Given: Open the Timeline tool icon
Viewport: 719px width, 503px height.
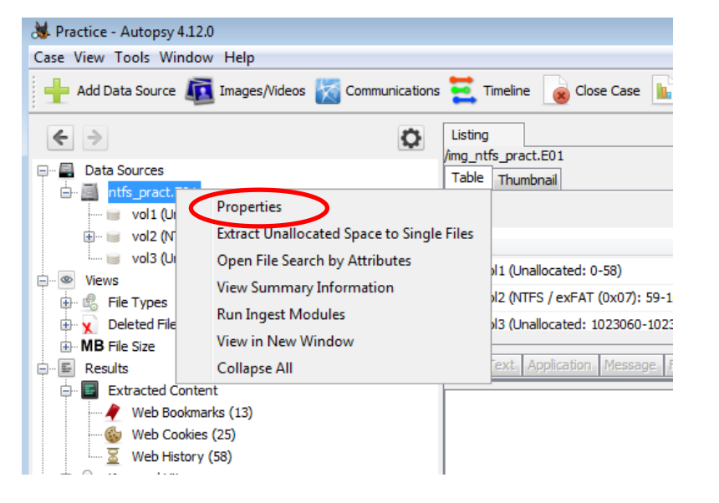Looking at the screenshot, I should click(x=463, y=90).
